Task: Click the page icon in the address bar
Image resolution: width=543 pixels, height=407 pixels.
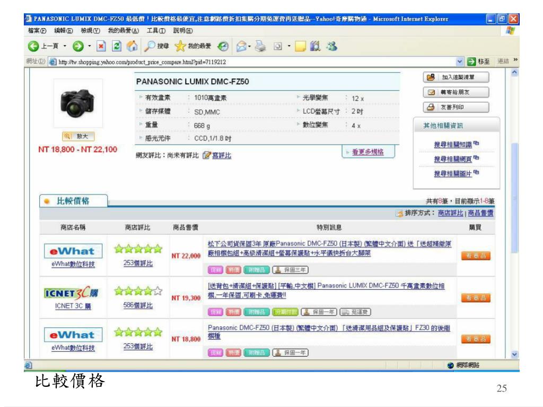Action: click(x=52, y=62)
